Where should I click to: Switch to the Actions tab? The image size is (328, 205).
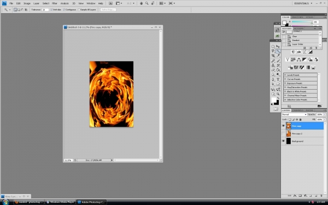tap(298, 28)
